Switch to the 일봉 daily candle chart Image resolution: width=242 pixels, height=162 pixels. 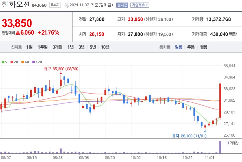point(178,47)
